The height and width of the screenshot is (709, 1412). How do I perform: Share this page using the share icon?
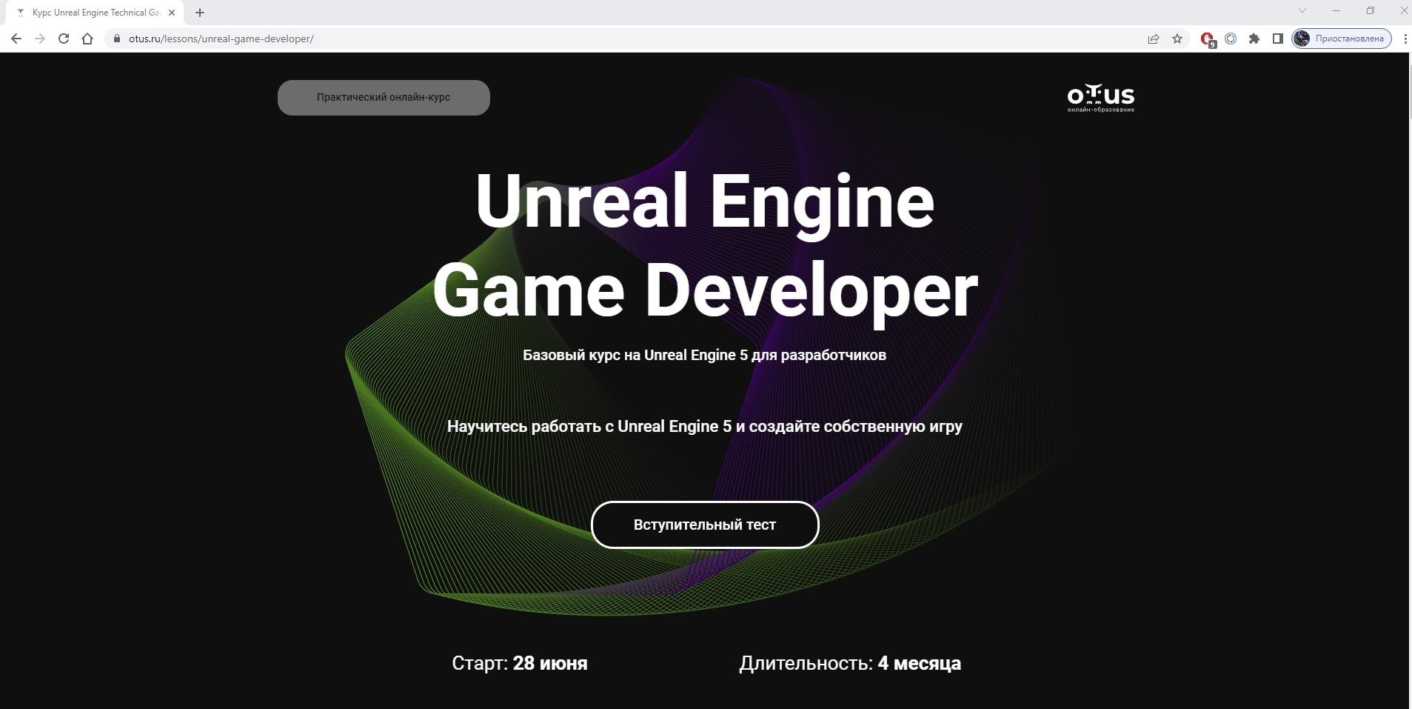coord(1154,39)
